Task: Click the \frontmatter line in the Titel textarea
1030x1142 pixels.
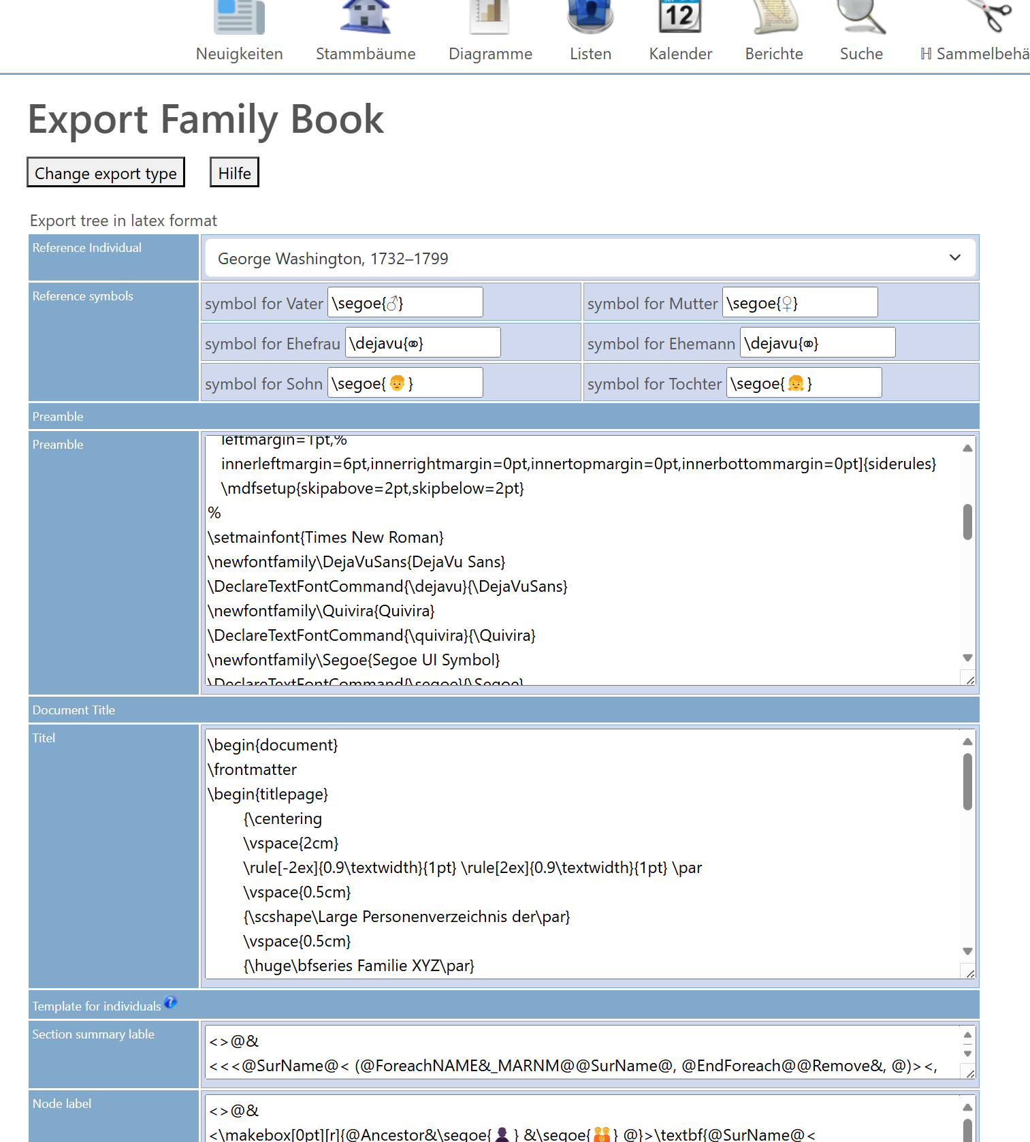Action: point(252,770)
